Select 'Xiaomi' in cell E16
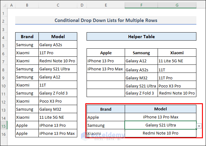 106,133
